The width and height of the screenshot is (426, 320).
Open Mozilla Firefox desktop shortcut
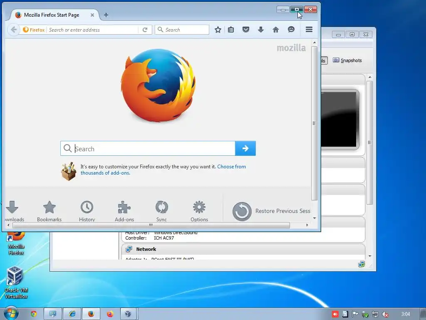click(16, 243)
